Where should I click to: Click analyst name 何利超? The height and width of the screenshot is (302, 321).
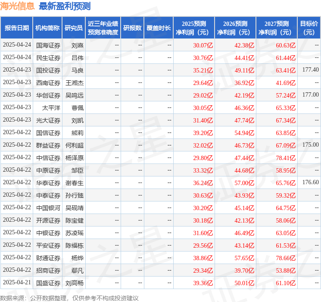(x=75, y=145)
